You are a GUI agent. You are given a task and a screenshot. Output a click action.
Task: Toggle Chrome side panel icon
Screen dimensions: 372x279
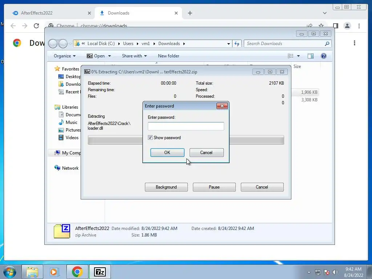tap(335, 26)
